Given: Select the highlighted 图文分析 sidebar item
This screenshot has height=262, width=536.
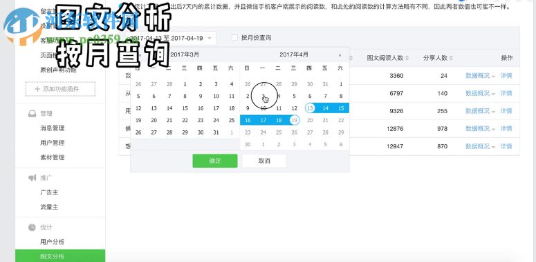Looking at the screenshot, I should pyautogui.click(x=60, y=256).
